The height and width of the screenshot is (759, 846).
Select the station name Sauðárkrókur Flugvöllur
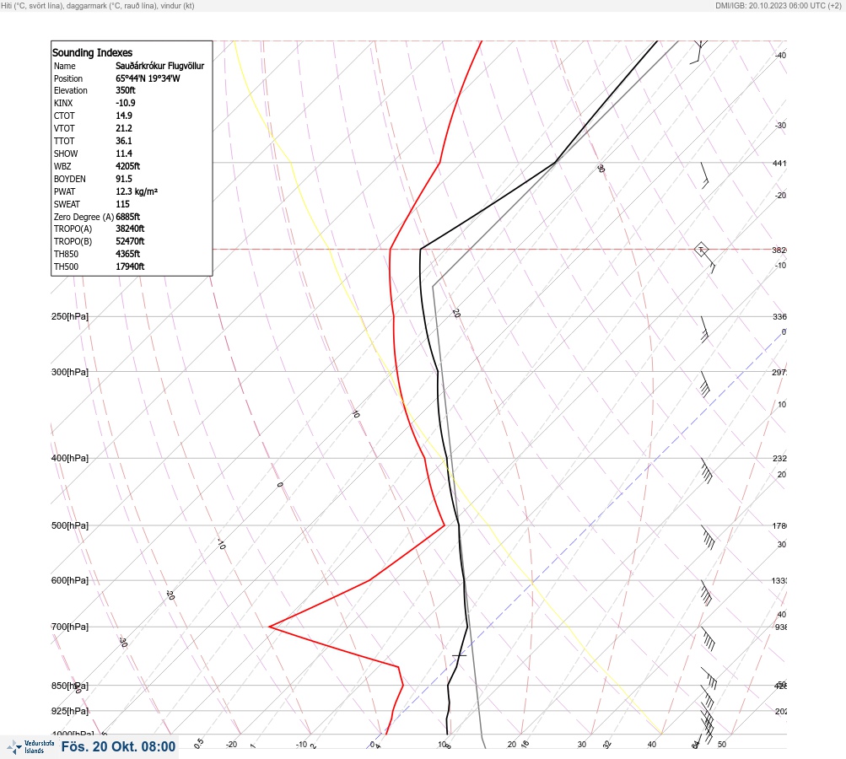click(159, 66)
